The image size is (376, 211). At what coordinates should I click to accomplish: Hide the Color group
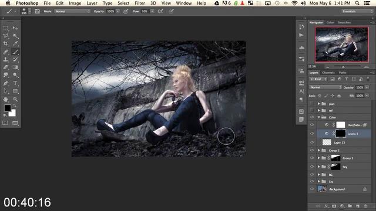[x=312, y=117]
